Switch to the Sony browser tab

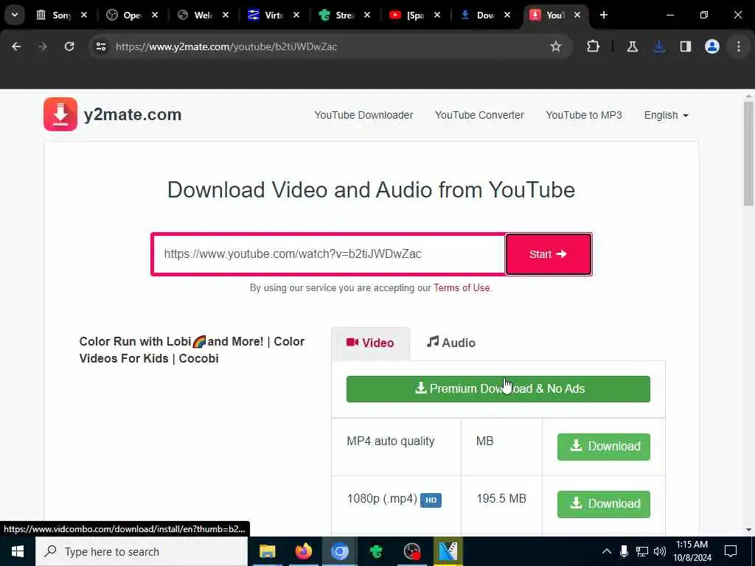pos(62,15)
